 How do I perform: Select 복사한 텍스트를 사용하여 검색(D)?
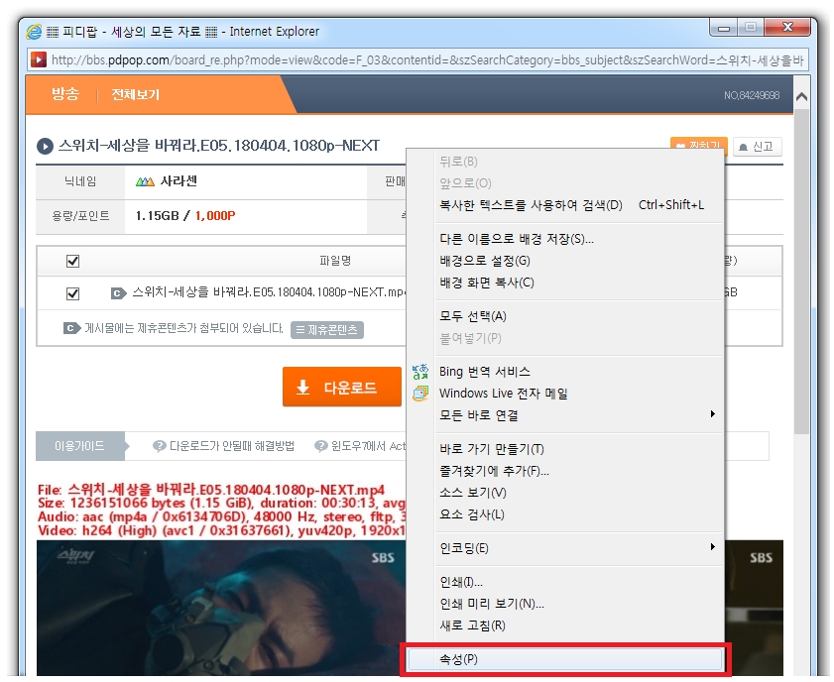pyautogui.click(x=579, y=204)
